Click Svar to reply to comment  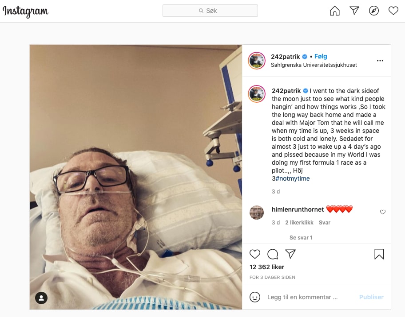tap(325, 223)
